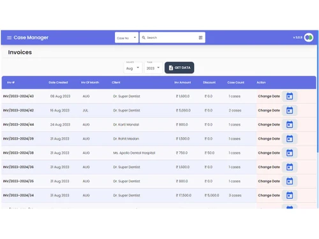The image size is (319, 239).
Task: Click the JUL invoice month cell
Action: point(85,110)
